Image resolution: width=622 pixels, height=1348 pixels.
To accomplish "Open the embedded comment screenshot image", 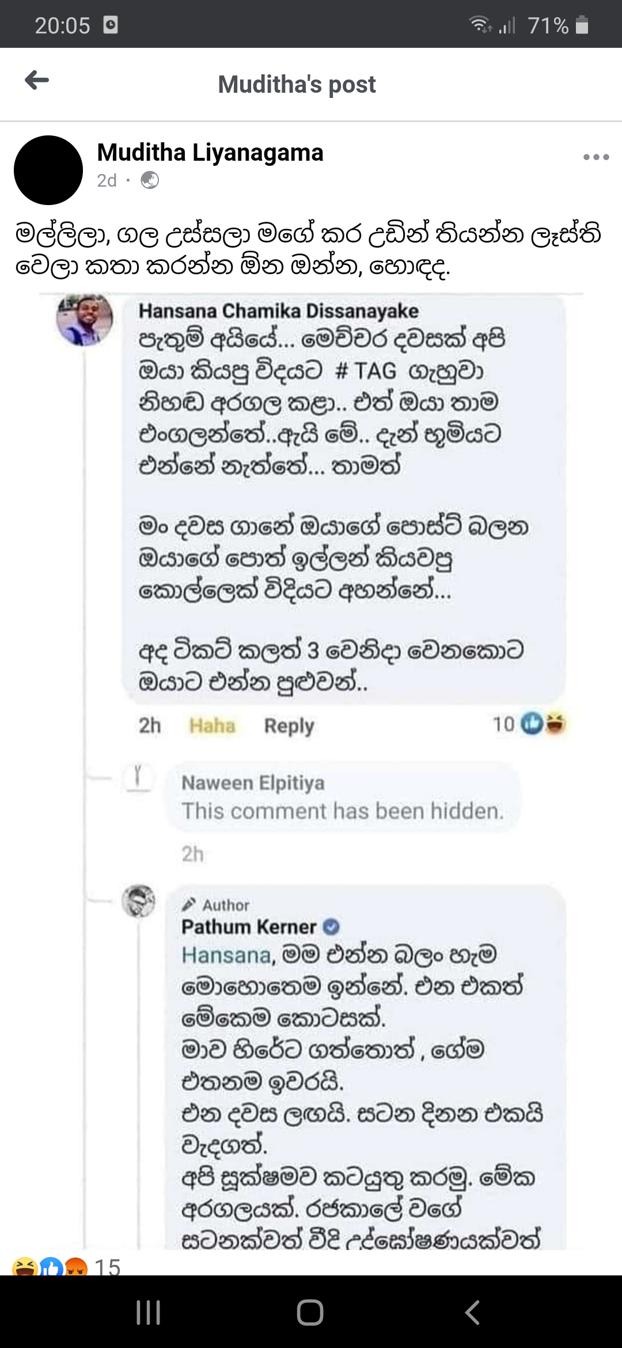I will point(311,772).
